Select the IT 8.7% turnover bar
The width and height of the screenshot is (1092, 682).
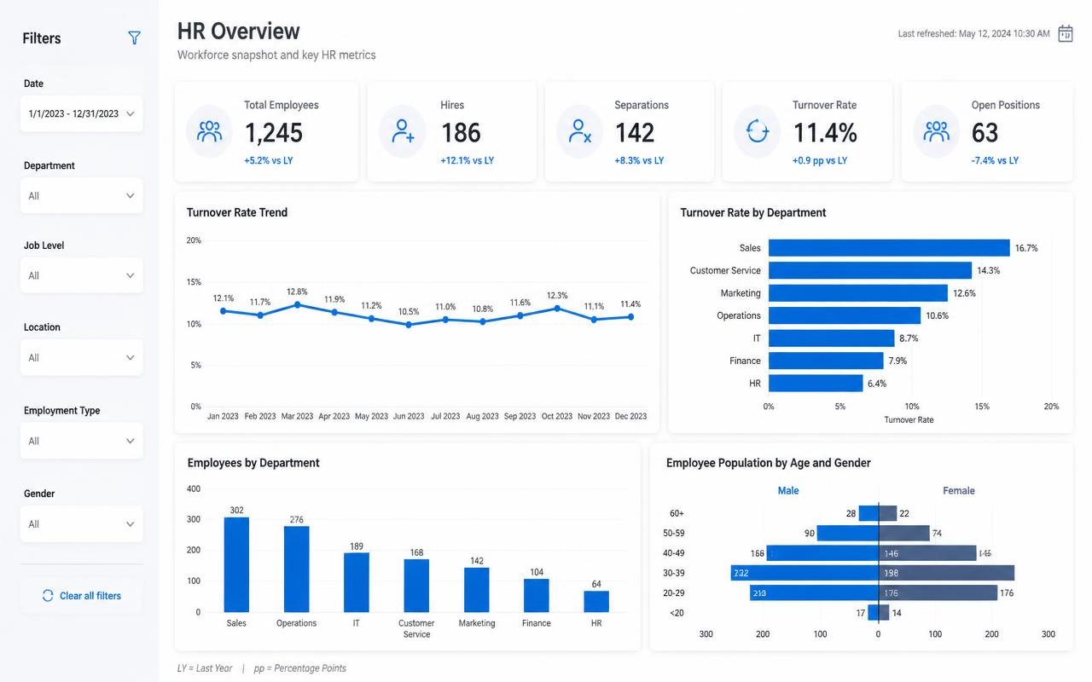click(832, 338)
